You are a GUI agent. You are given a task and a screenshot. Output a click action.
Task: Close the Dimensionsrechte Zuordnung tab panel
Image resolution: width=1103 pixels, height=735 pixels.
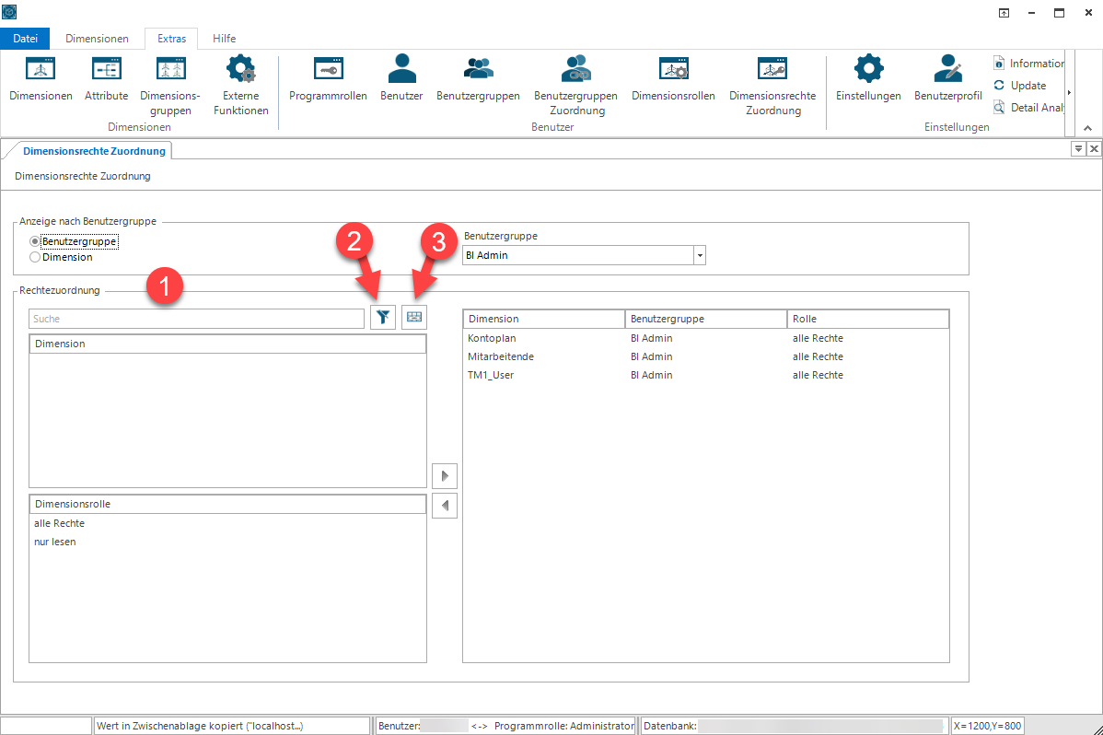[1094, 148]
